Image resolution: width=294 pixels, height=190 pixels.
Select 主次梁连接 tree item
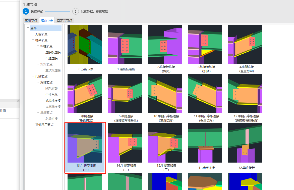click(53, 70)
